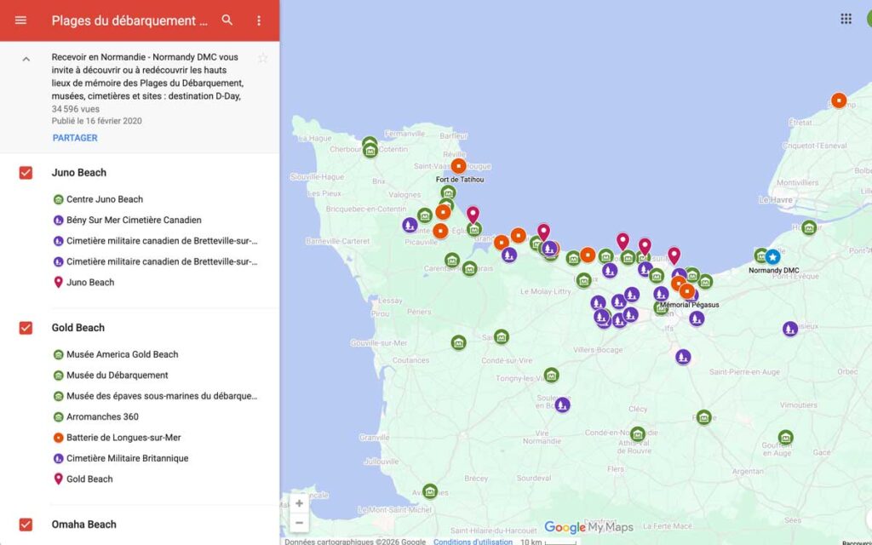872x545 pixels.
Task: Uncheck the Juno Beach layer checkbox
Action: coord(26,172)
